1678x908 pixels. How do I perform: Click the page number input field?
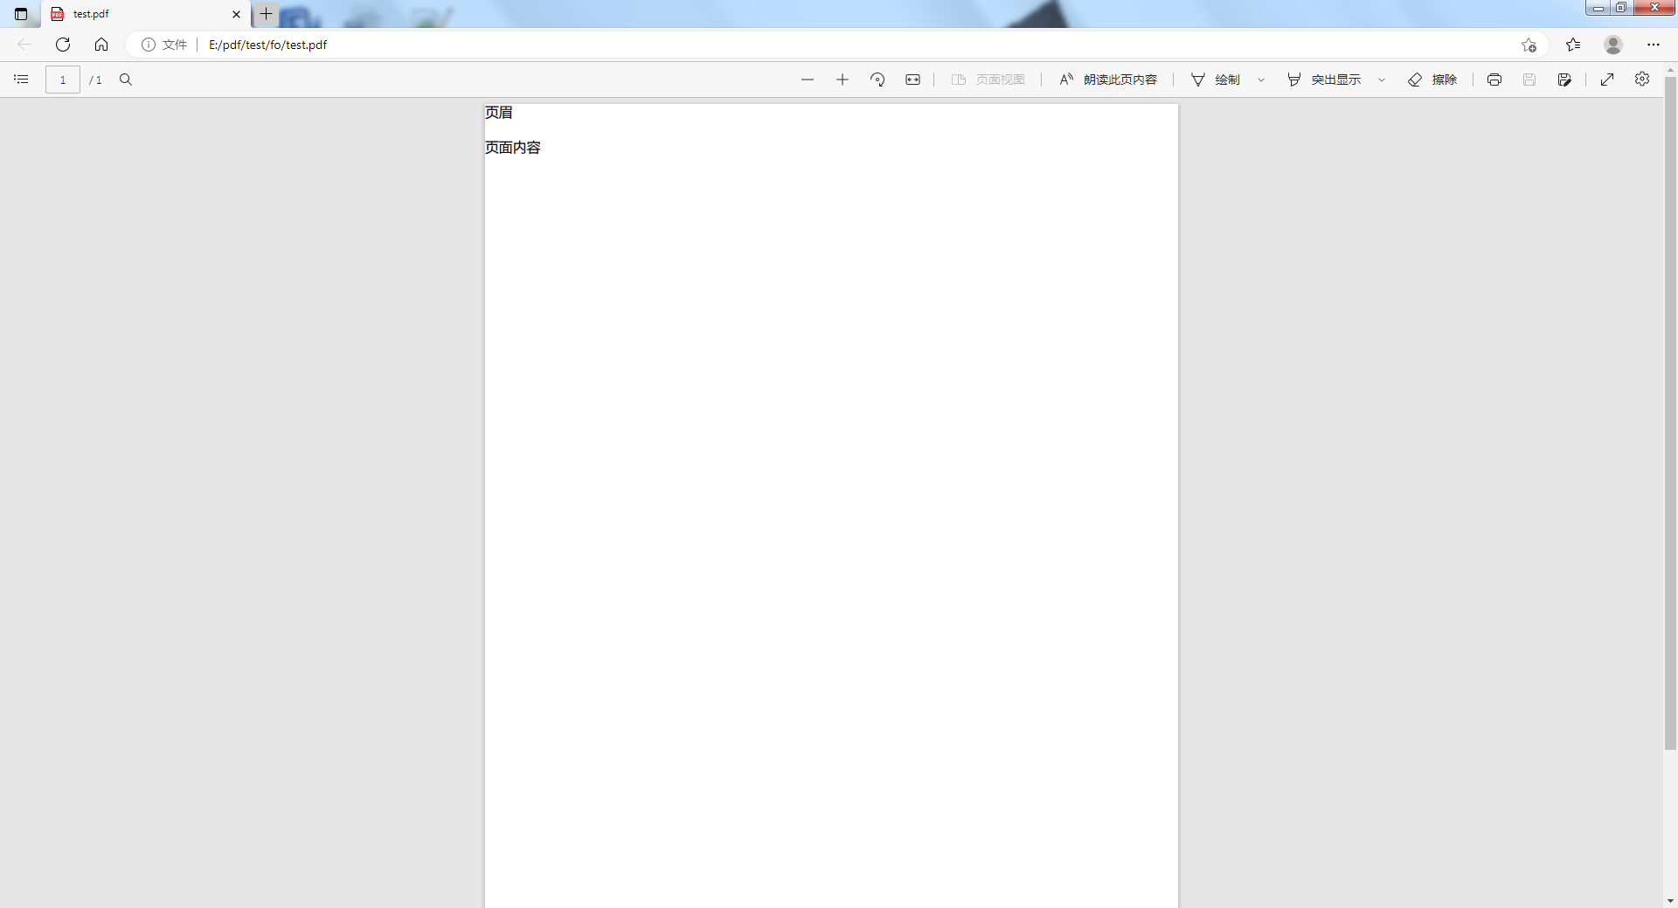[x=63, y=80]
